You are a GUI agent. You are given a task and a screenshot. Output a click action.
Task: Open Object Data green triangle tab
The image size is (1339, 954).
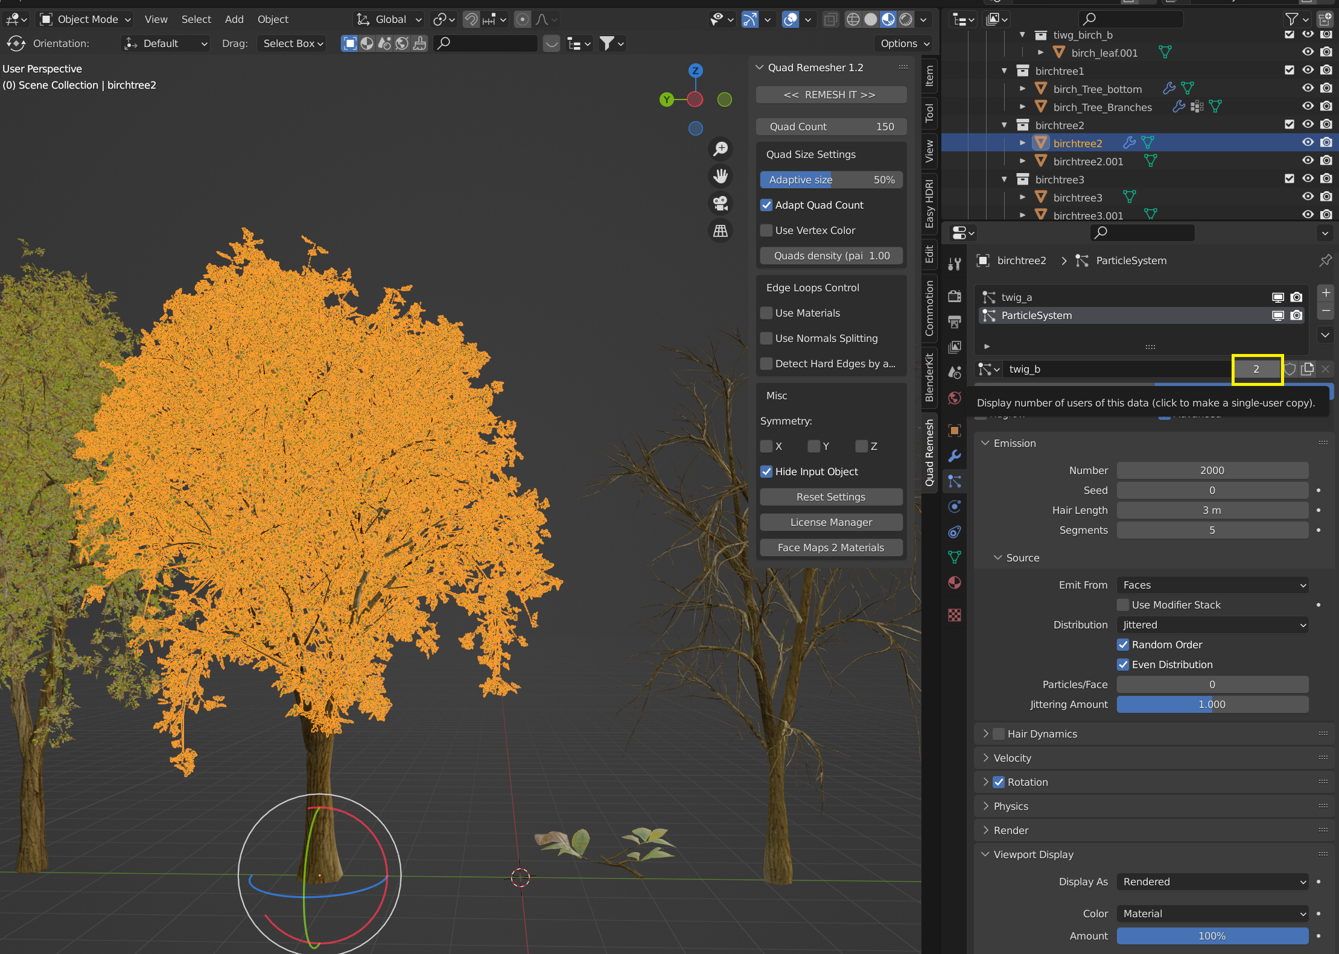point(955,557)
